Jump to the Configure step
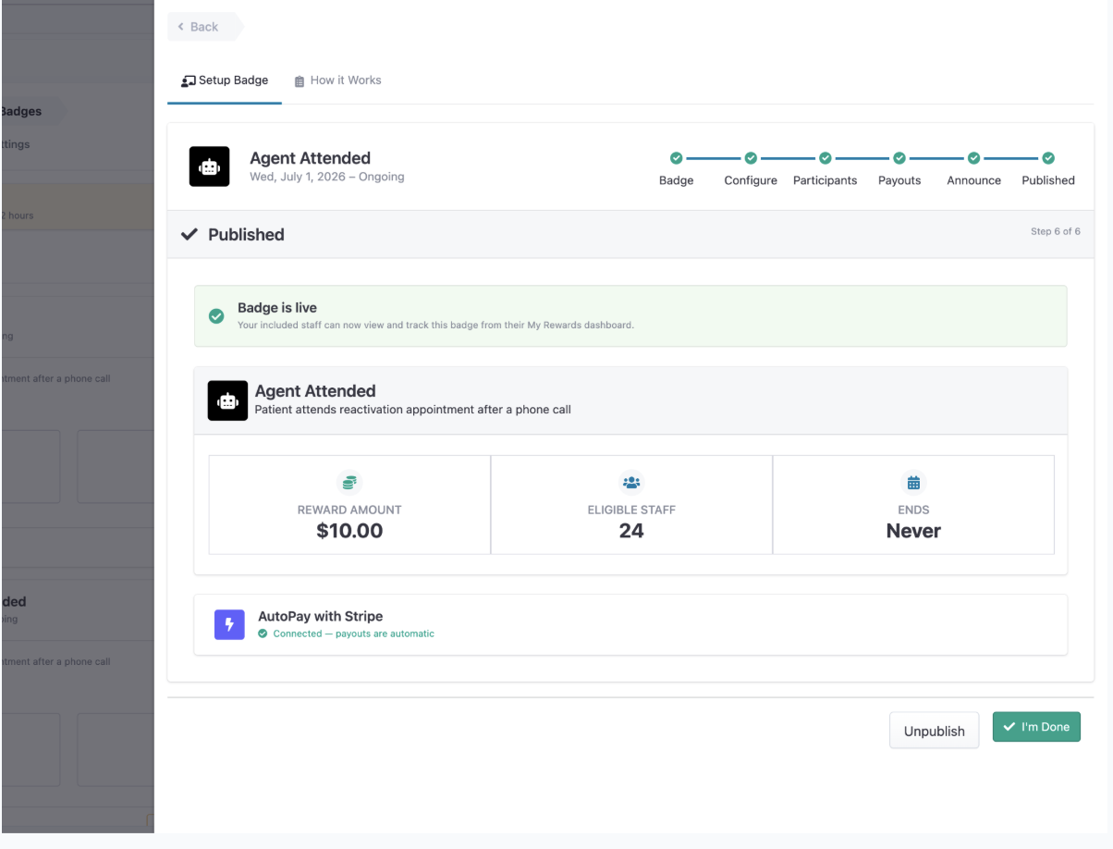Image resolution: width=1113 pixels, height=849 pixels. pos(751,158)
